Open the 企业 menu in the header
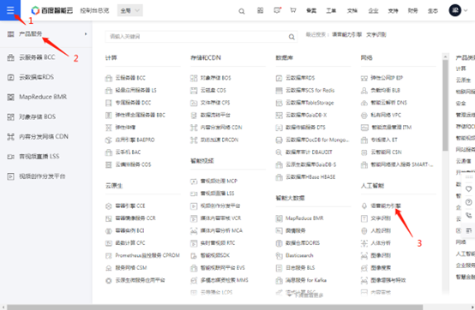The width and height of the screenshot is (475, 310). (373, 10)
